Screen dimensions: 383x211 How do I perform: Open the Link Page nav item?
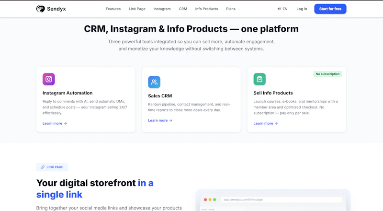(x=137, y=9)
